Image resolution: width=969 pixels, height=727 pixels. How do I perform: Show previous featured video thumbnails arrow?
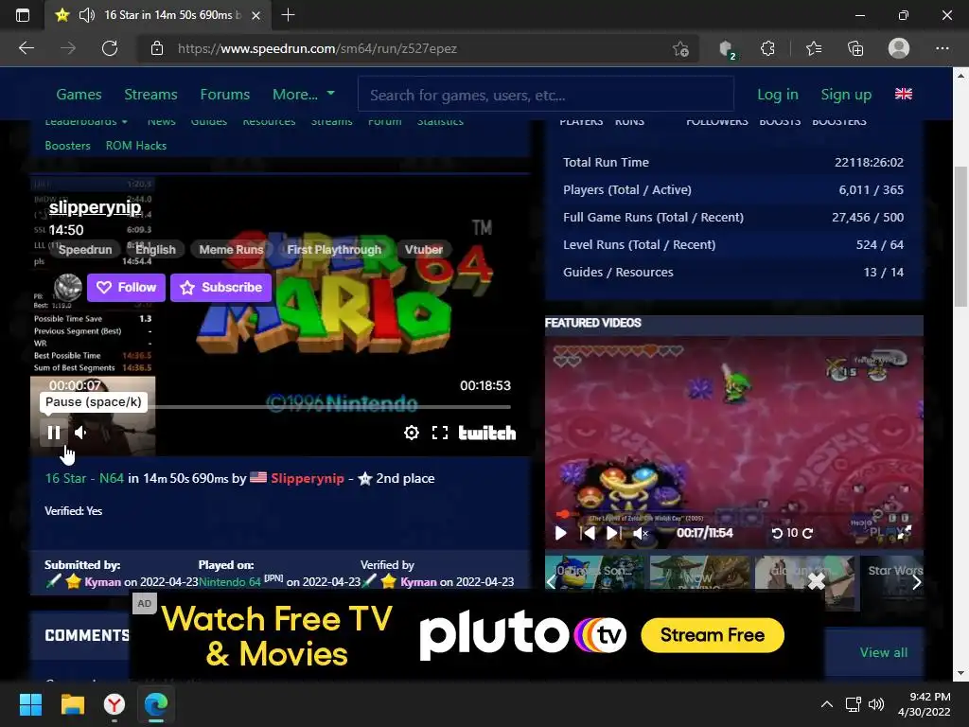(x=551, y=582)
